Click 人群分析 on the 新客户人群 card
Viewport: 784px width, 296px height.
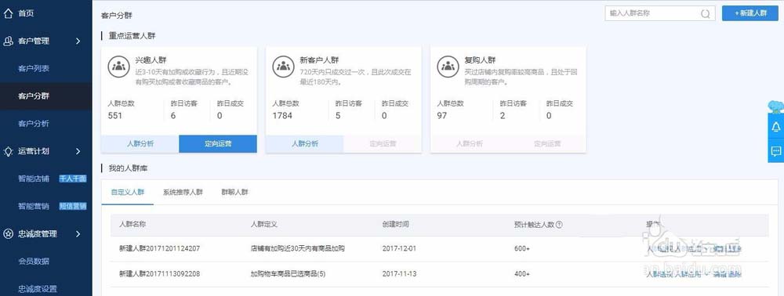point(304,144)
